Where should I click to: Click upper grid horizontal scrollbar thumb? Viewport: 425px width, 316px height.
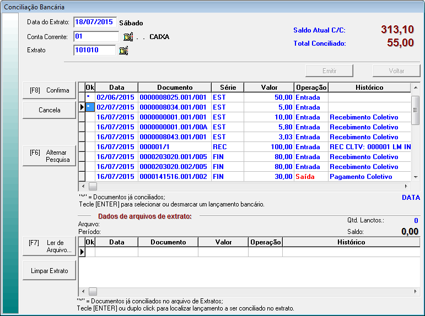click(93, 186)
